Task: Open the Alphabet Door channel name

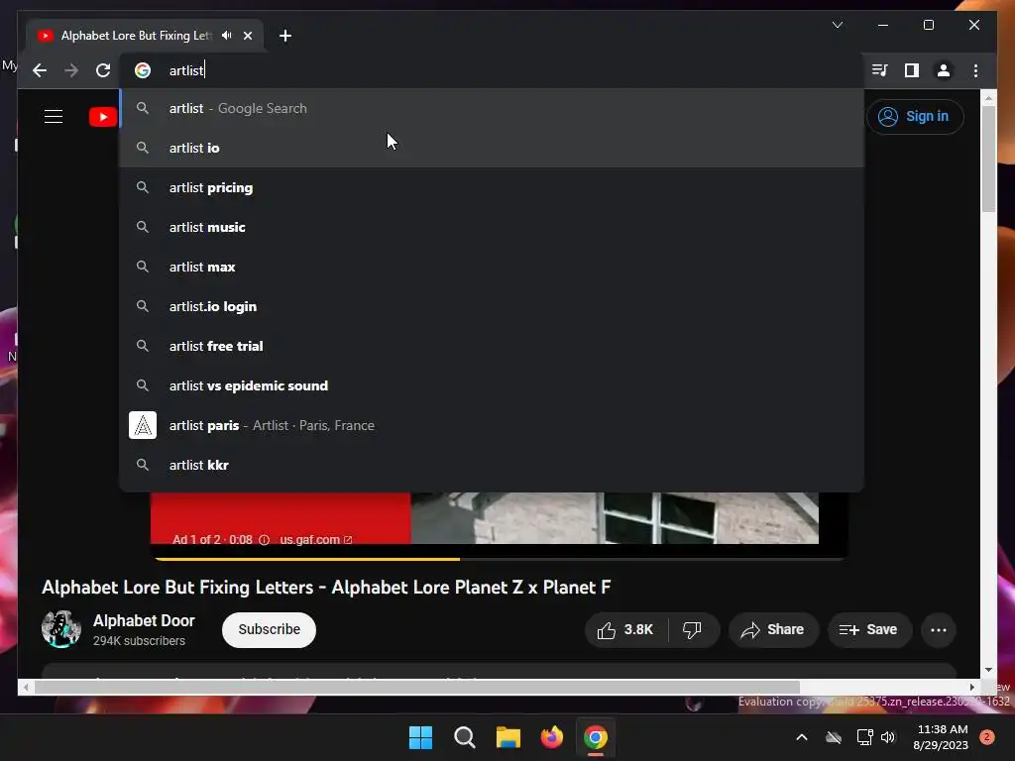Action: click(144, 620)
